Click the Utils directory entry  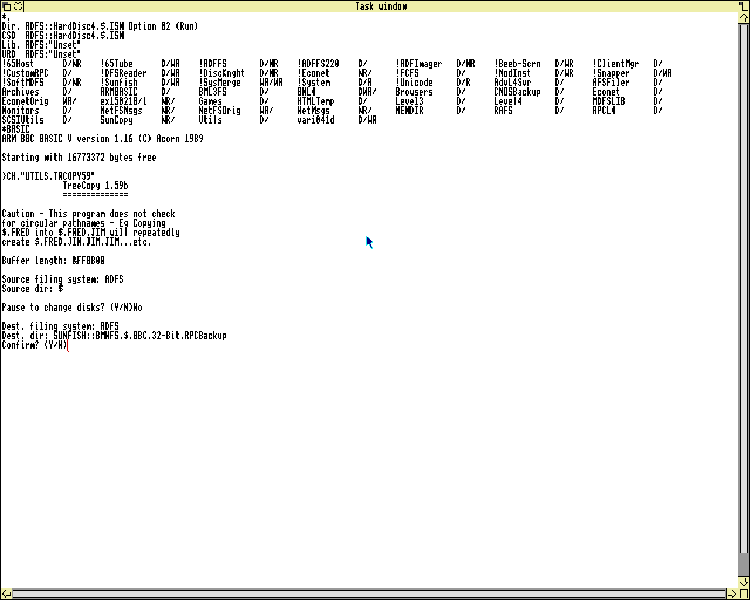pos(210,120)
